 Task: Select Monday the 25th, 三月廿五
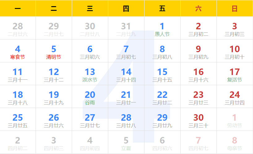tap(18, 120)
